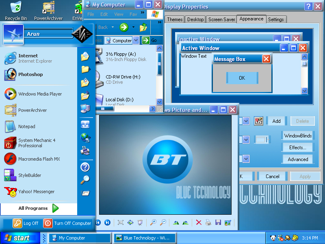Click the Go button in My Computer address bar
325x244 pixels.
[x=149, y=40]
